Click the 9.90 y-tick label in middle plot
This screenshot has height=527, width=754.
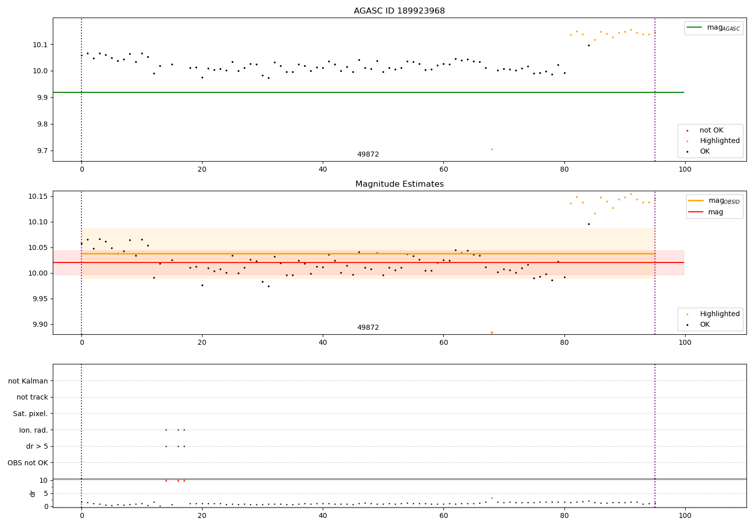pyautogui.click(x=41, y=325)
